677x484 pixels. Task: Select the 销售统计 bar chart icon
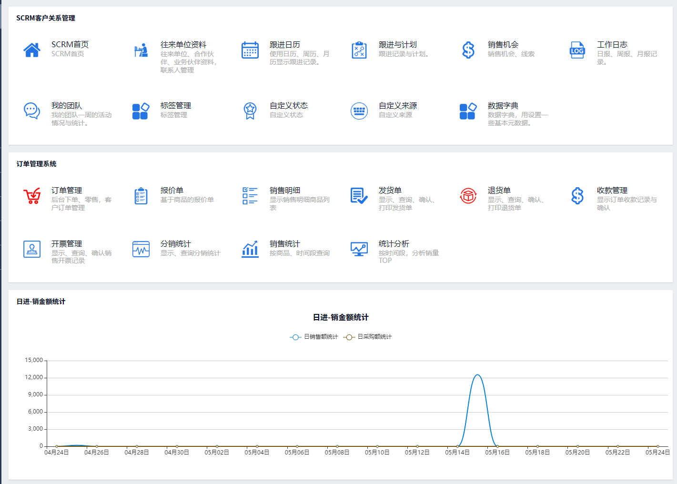(x=250, y=249)
